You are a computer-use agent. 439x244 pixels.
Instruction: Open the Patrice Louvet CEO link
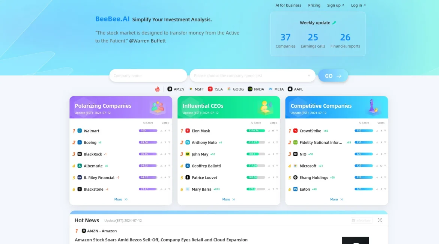pos(204,178)
